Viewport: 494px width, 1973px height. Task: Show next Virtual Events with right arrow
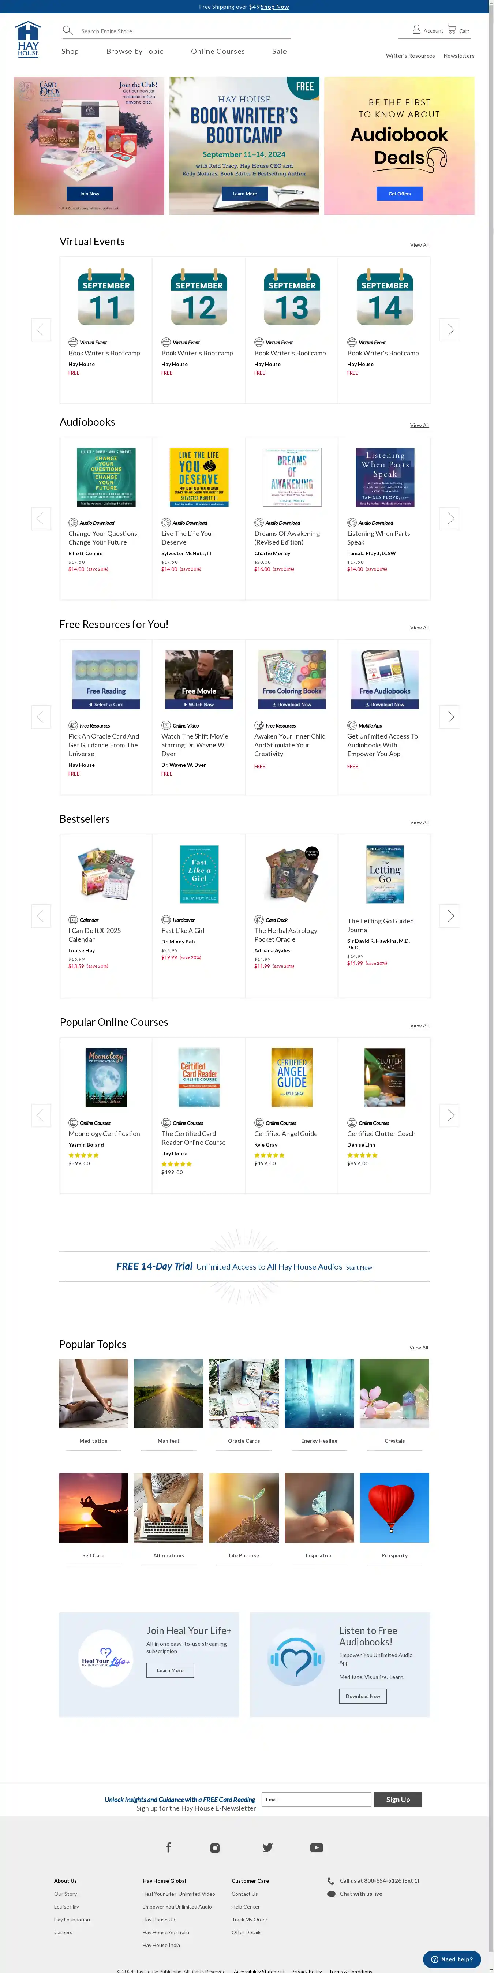pyautogui.click(x=450, y=329)
